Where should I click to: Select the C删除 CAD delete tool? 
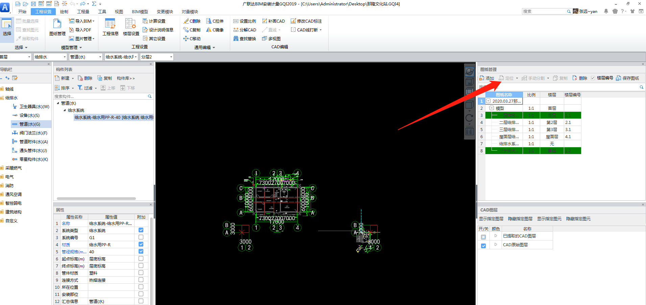click(x=192, y=21)
